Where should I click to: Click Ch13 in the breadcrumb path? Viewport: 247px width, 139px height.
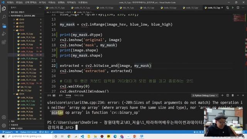pos(69,12)
